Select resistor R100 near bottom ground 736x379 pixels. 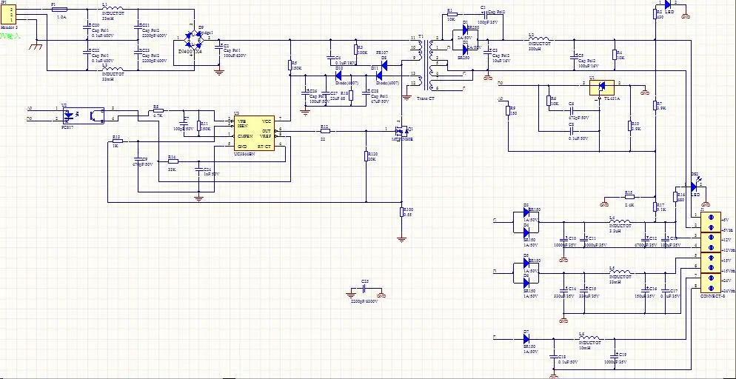(402, 212)
